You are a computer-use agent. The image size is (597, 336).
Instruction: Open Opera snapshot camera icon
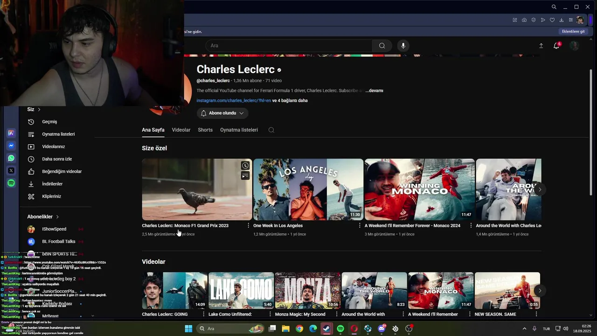[x=524, y=20]
